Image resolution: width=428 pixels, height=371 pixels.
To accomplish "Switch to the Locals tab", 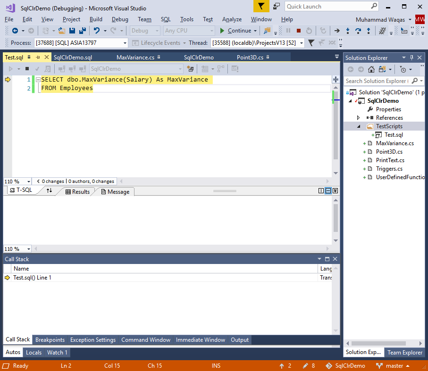I will (34, 352).
